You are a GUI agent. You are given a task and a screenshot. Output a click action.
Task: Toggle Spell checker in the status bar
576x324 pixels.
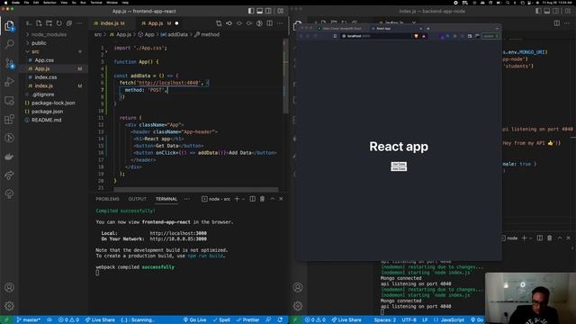(x=220, y=320)
